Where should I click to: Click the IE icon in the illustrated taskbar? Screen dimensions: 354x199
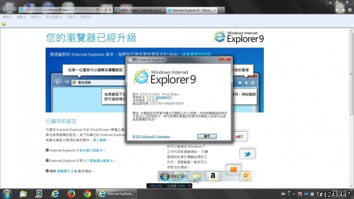[180, 176]
